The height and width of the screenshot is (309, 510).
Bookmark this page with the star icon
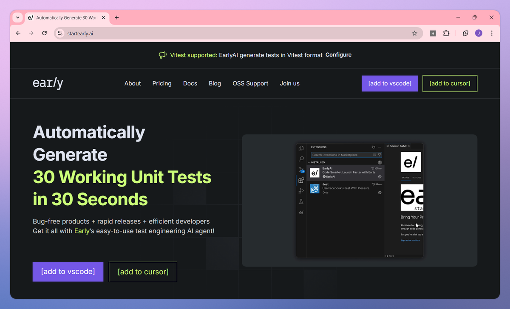(414, 33)
